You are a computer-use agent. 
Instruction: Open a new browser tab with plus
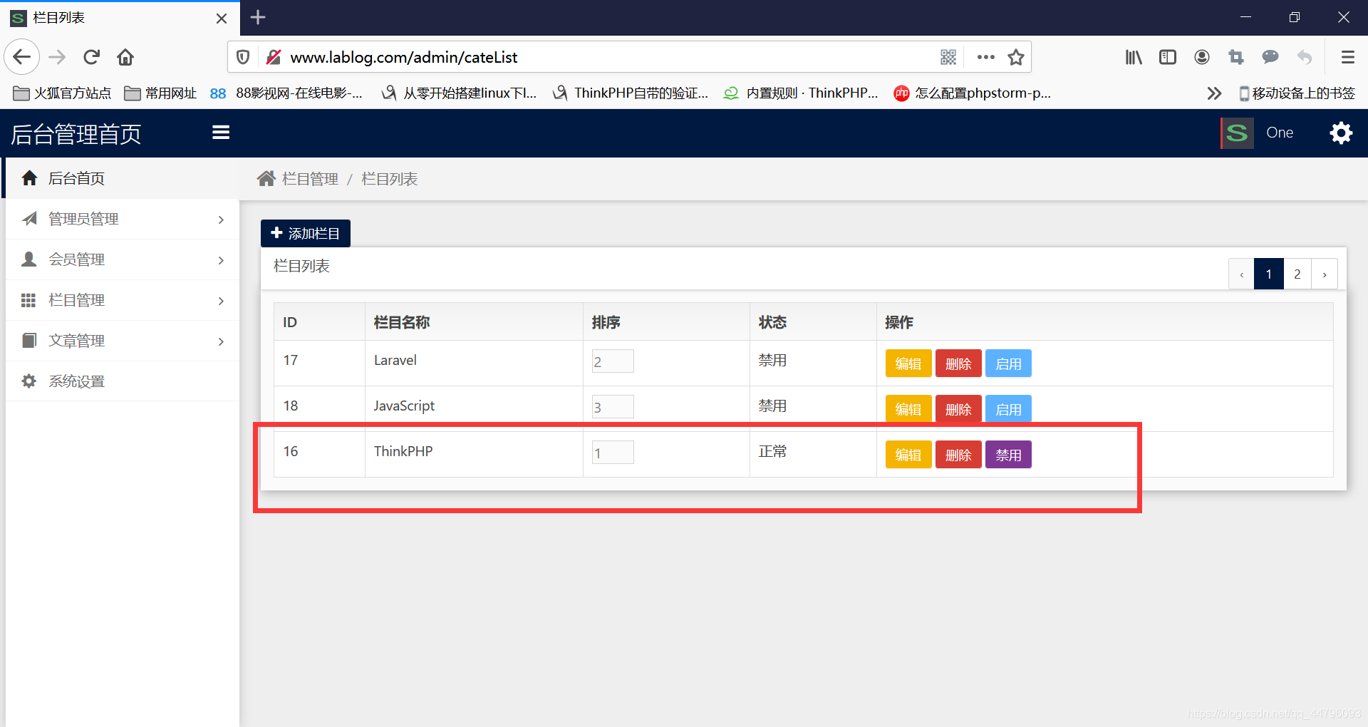[258, 17]
